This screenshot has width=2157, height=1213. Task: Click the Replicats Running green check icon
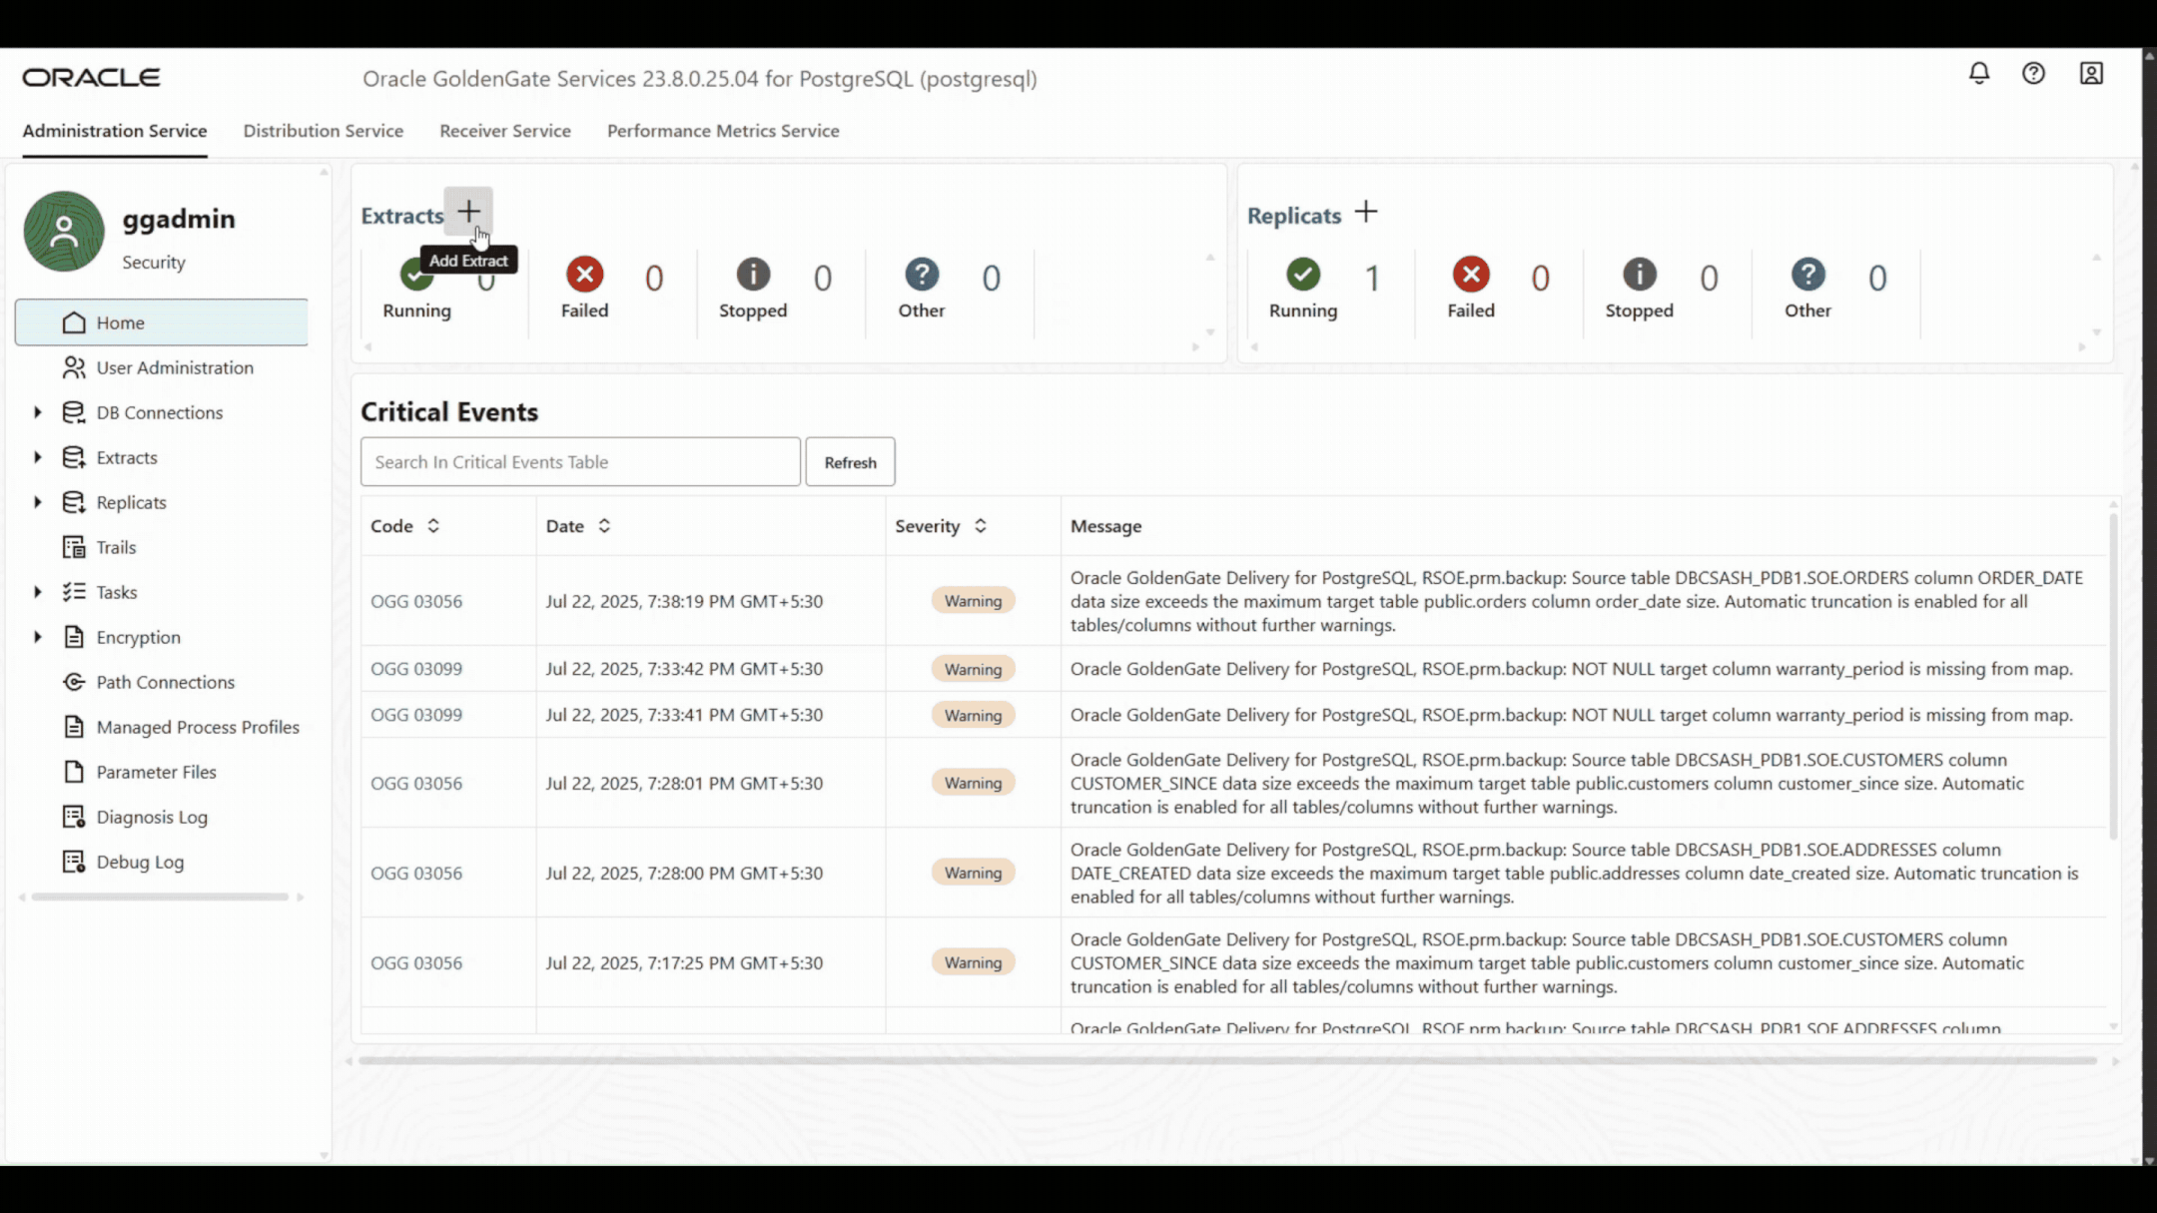[1302, 275]
